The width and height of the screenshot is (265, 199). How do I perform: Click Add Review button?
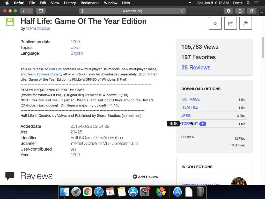(145, 177)
